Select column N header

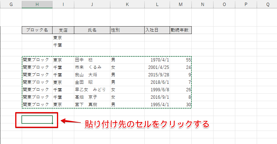point(202,4)
